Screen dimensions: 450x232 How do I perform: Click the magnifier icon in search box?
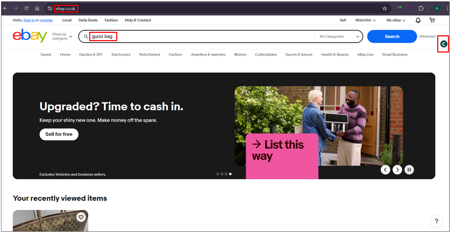point(86,36)
